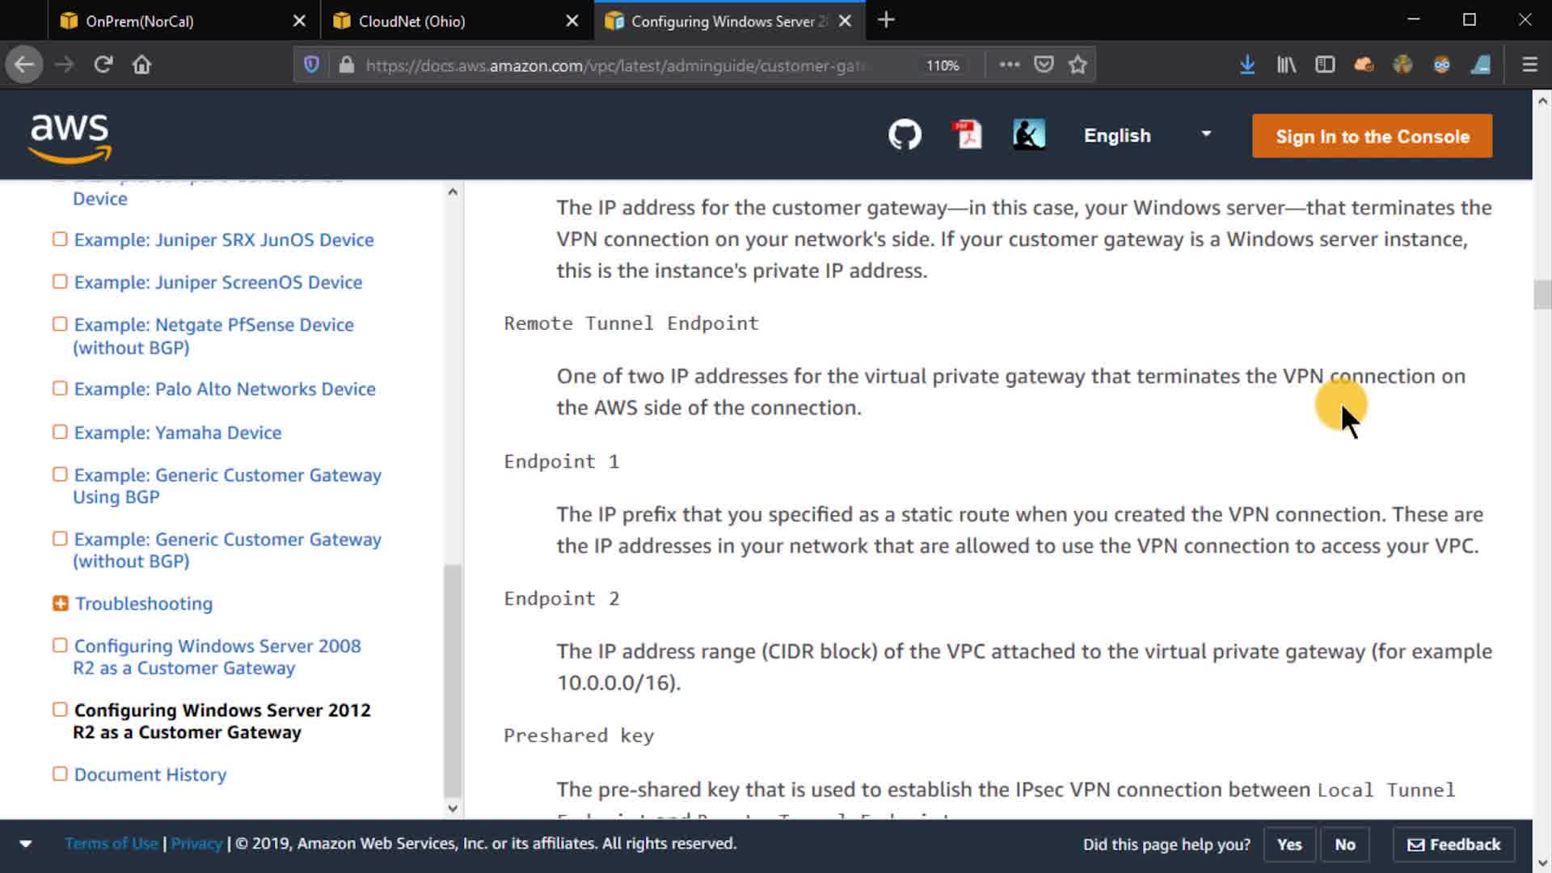
Task: Expand the footer collapse arrow
Action: (x=26, y=844)
